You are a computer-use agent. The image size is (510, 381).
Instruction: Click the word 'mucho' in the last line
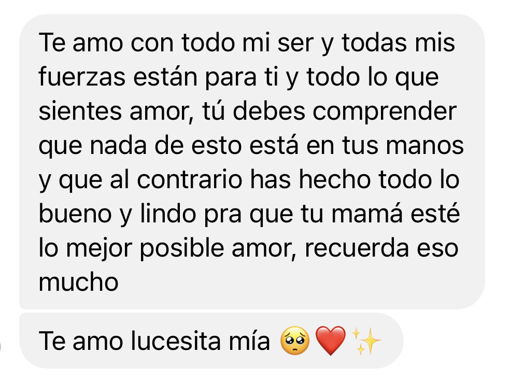[78, 282]
